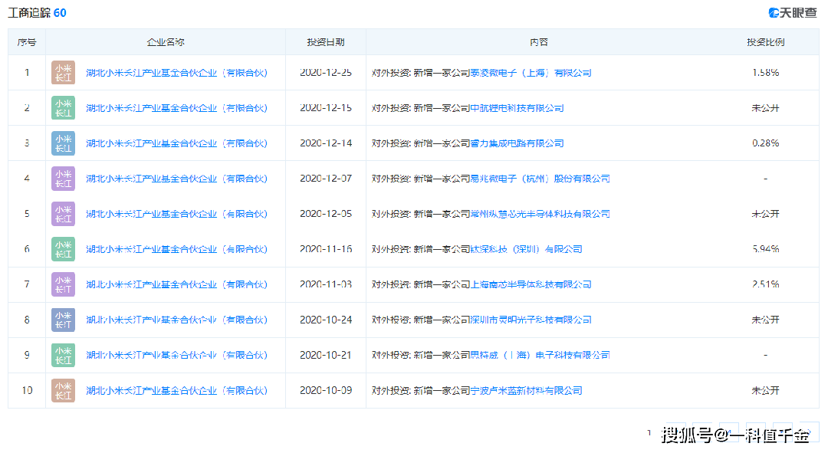Open 睿力集成电路有限公司 link
Screen dimensions: 828x453
517,143
